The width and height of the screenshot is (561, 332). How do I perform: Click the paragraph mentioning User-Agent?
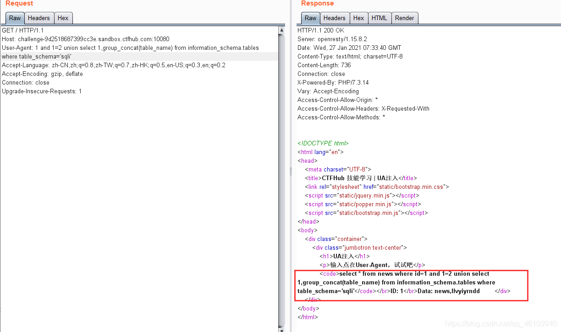[x=372, y=265]
